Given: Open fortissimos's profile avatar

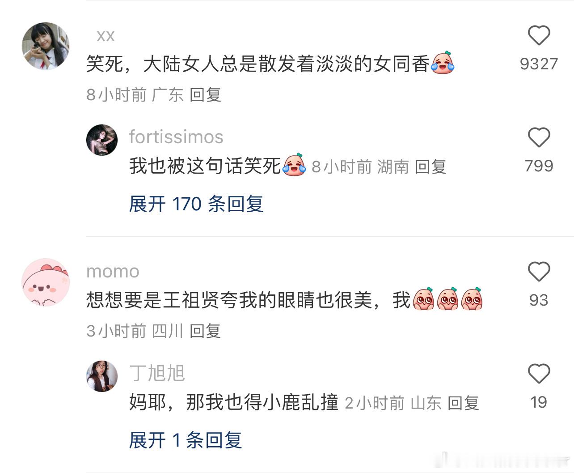Looking at the screenshot, I should pos(102,140).
